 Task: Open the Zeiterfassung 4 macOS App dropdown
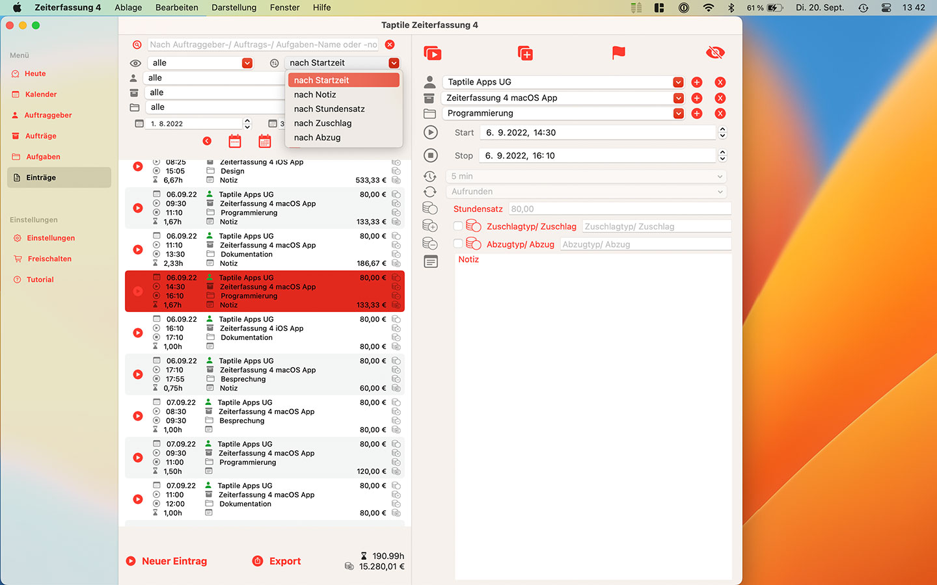[x=678, y=98]
